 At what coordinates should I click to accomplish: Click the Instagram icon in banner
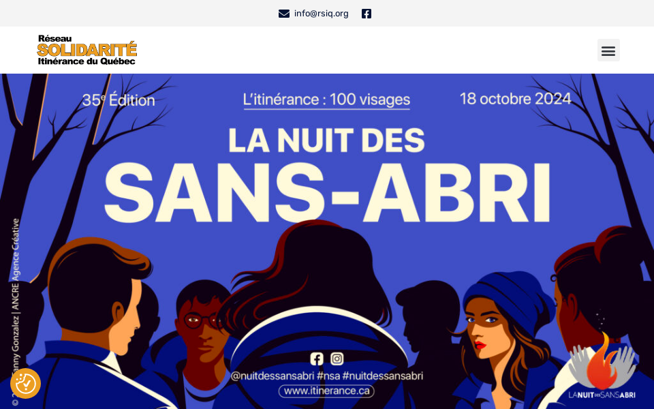coord(337,359)
